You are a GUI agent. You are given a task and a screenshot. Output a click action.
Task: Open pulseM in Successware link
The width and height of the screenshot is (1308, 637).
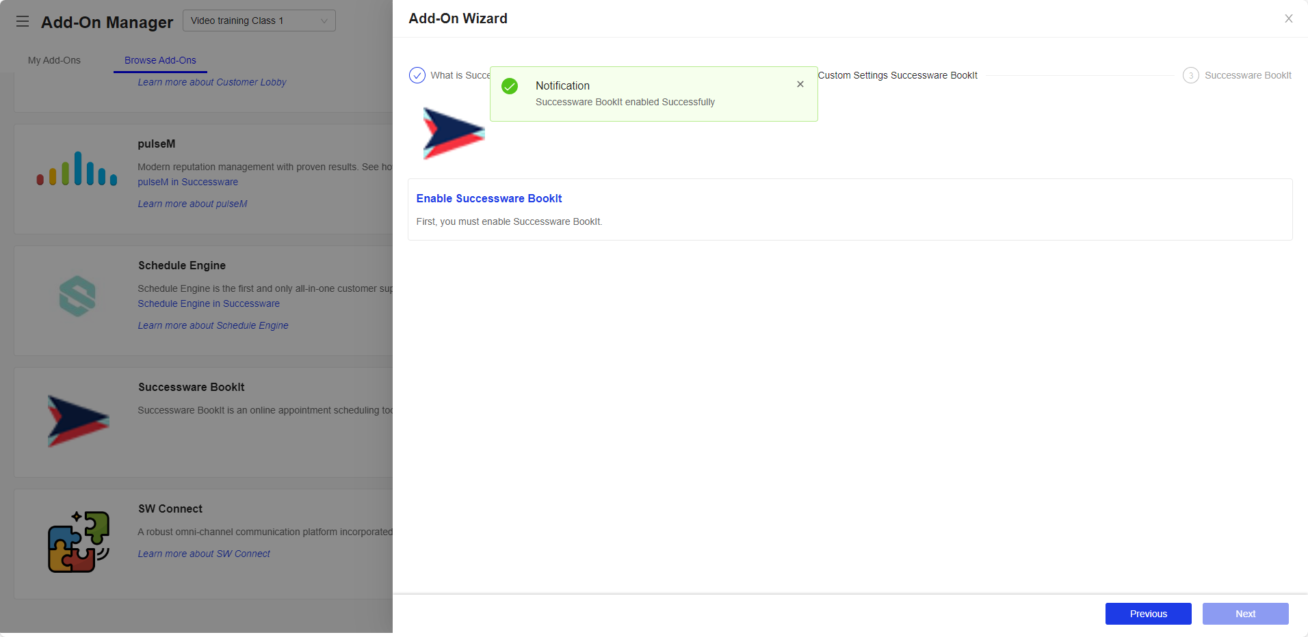pos(187,182)
